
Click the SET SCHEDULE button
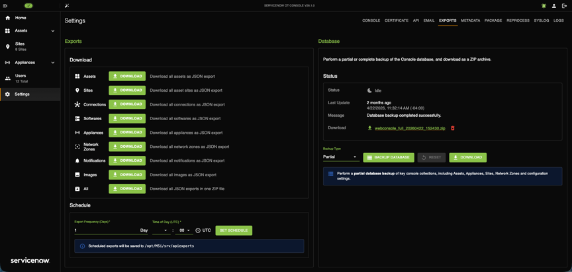[234, 230]
